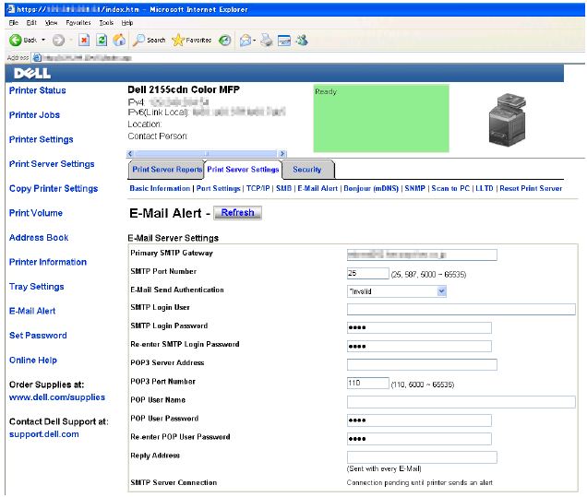Open the Back button history dropdown arrow
This screenshot has width=587, height=497.
click(43, 41)
